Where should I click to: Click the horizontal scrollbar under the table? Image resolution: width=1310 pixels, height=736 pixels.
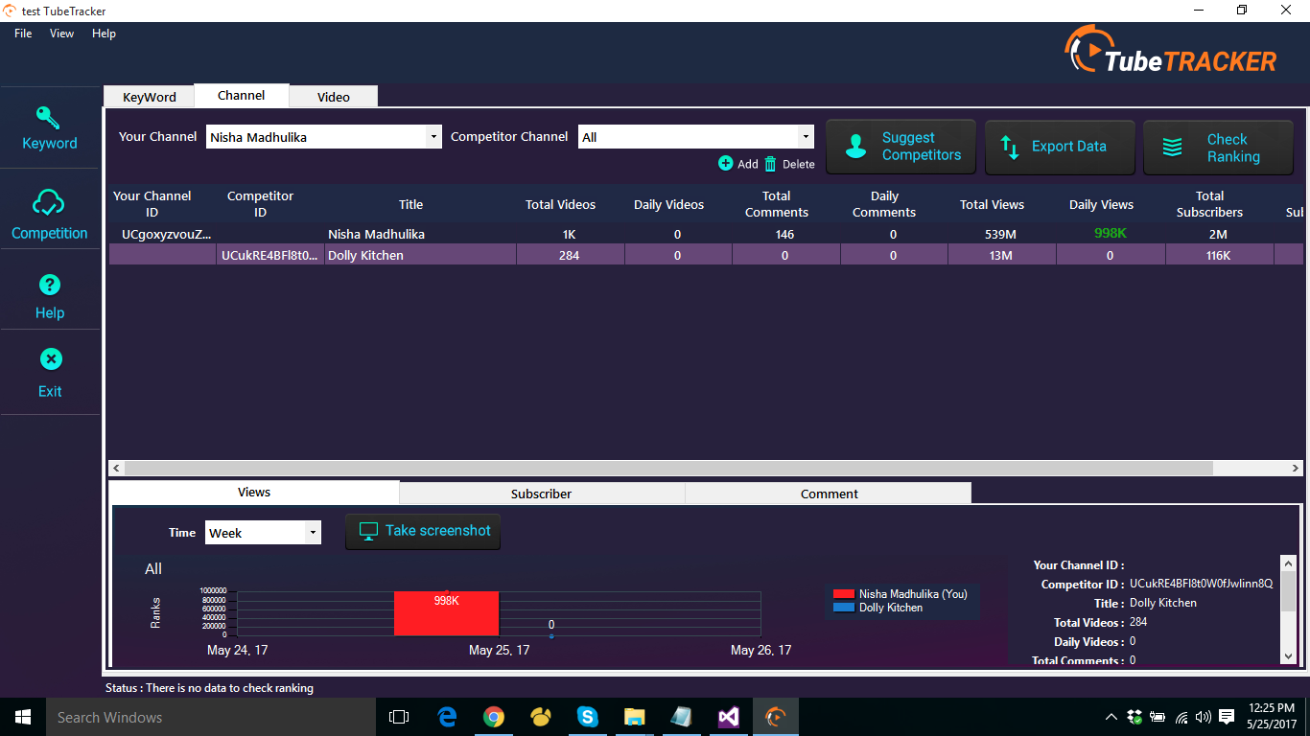point(668,469)
